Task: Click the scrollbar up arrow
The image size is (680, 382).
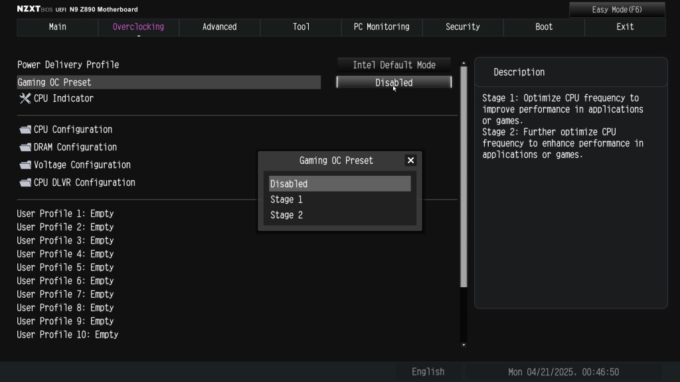Action: pos(464,63)
